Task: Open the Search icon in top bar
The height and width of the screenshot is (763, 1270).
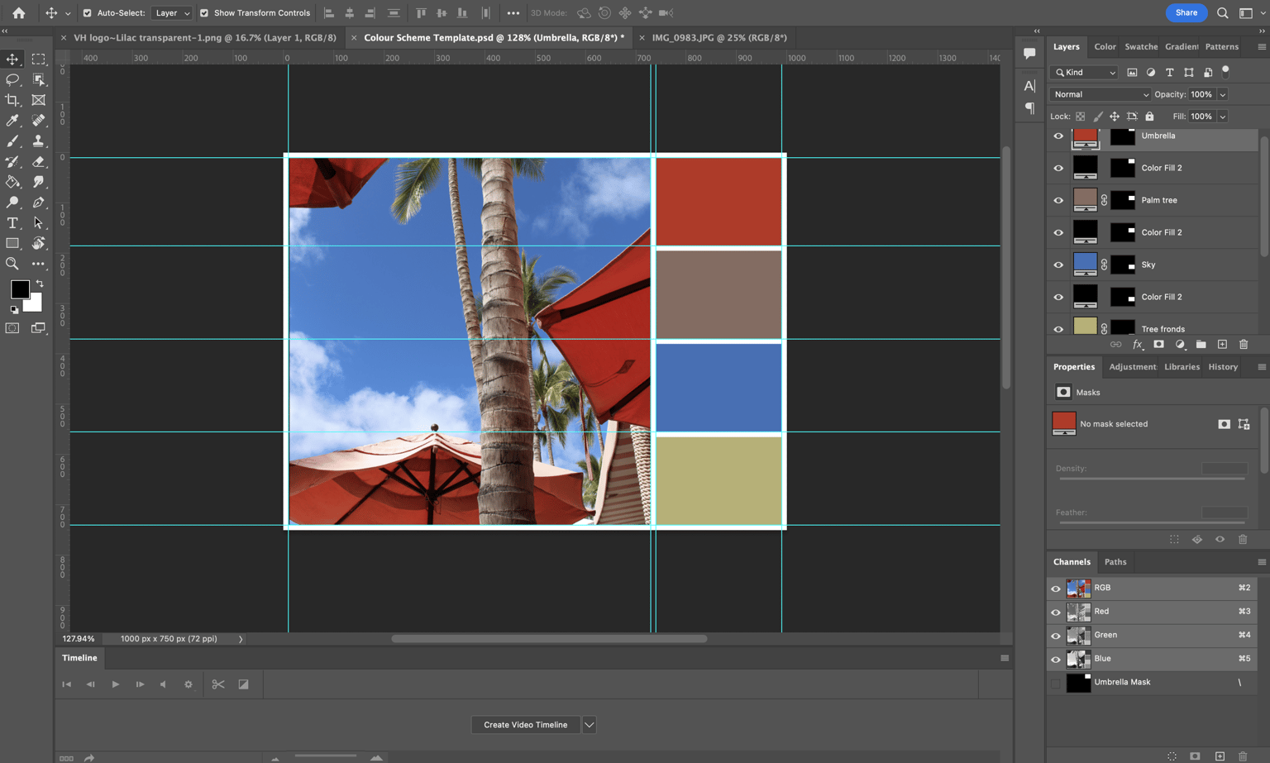Action: [x=1222, y=12]
